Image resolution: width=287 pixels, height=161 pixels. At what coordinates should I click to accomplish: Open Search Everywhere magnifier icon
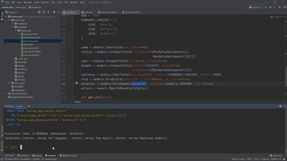coord(285,7)
